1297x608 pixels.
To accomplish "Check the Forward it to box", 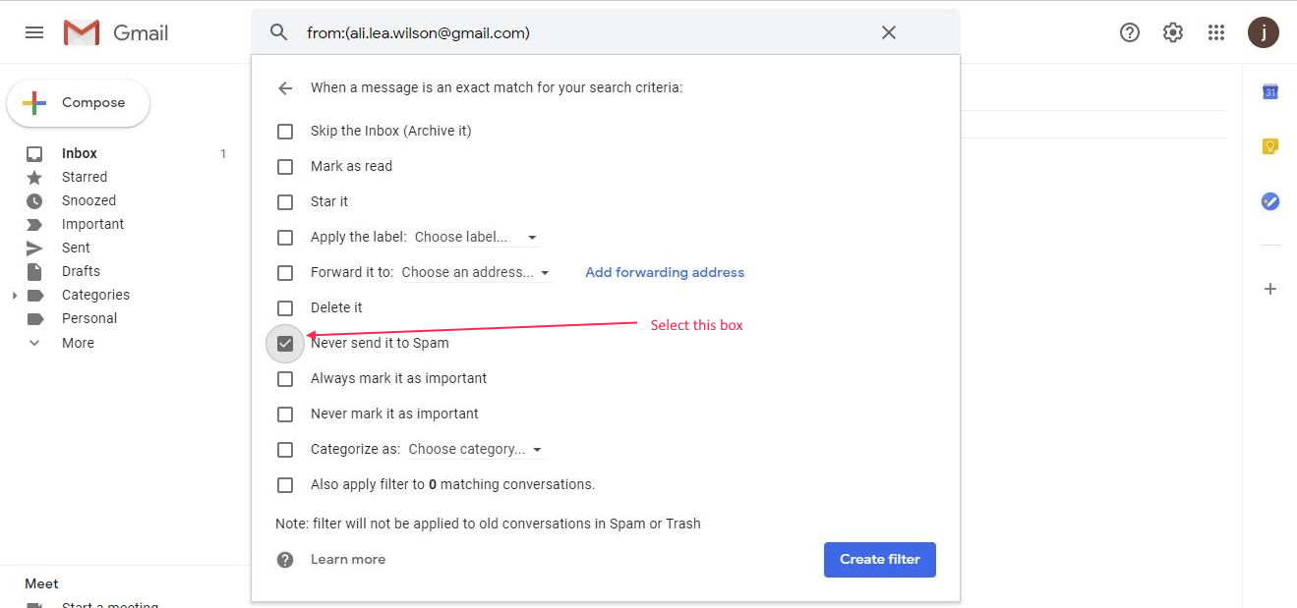I will (285, 272).
